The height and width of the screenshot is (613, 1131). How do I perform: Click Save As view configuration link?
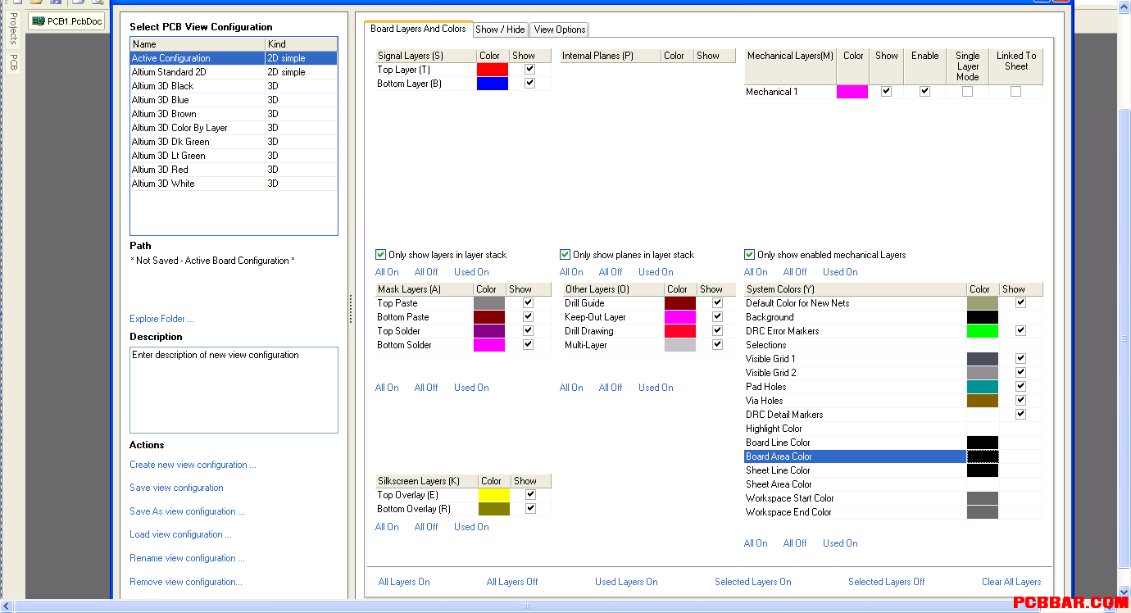tap(187, 511)
